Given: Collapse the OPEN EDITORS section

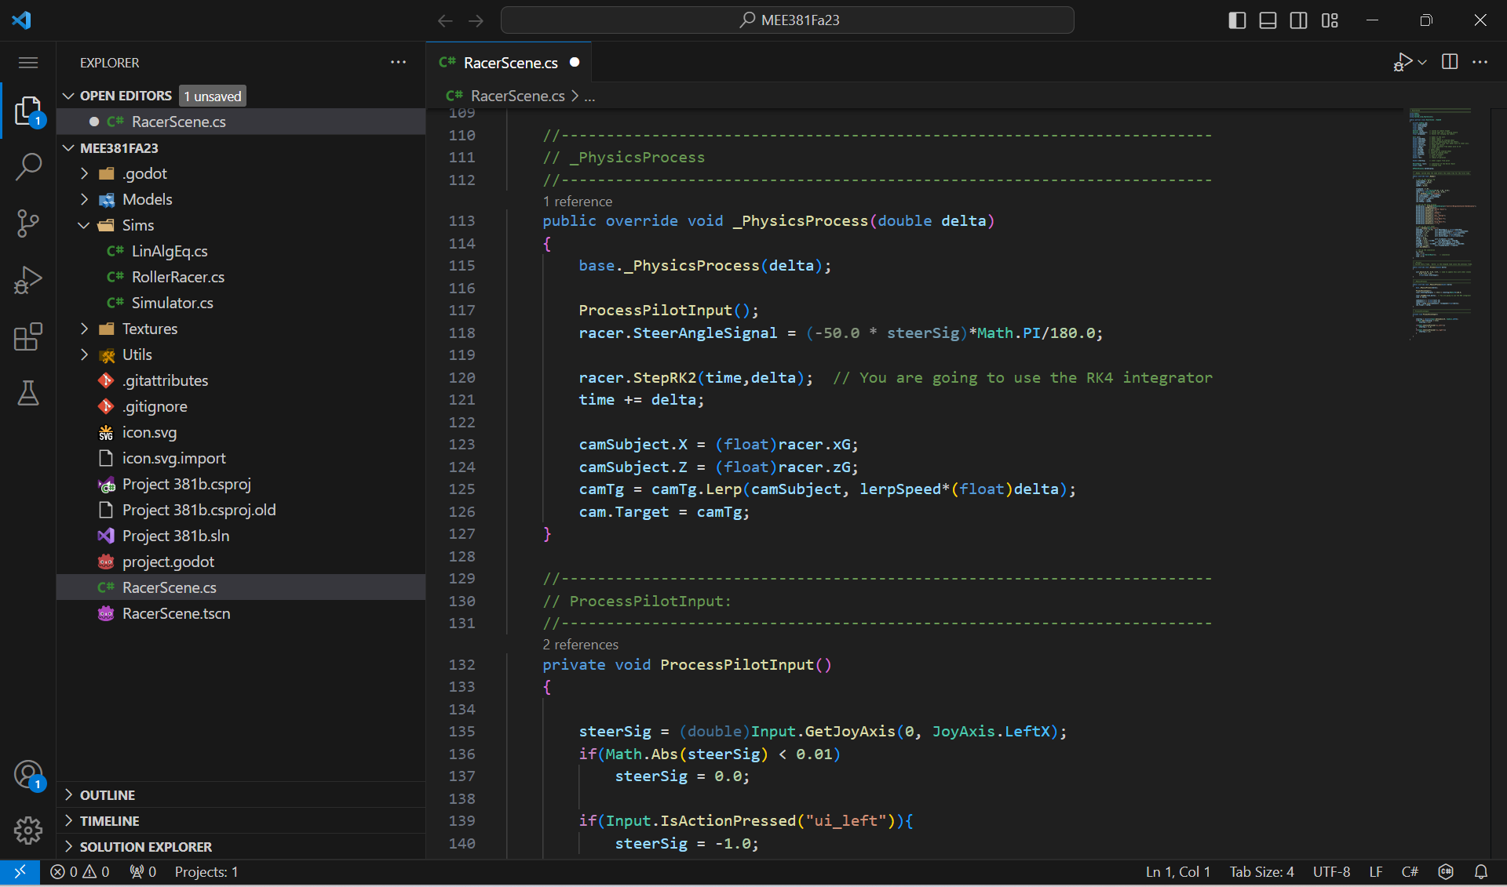Looking at the screenshot, I should pos(70,95).
